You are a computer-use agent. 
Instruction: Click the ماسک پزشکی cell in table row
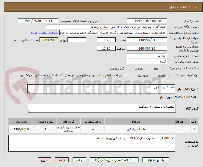[136, 129]
